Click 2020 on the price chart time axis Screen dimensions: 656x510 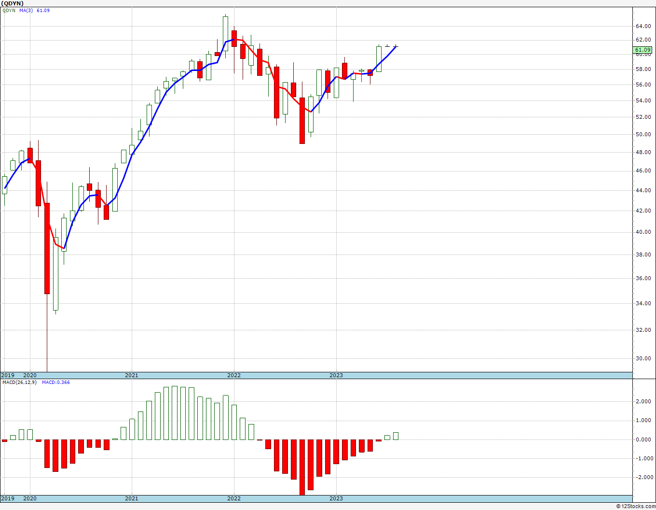(x=30, y=375)
